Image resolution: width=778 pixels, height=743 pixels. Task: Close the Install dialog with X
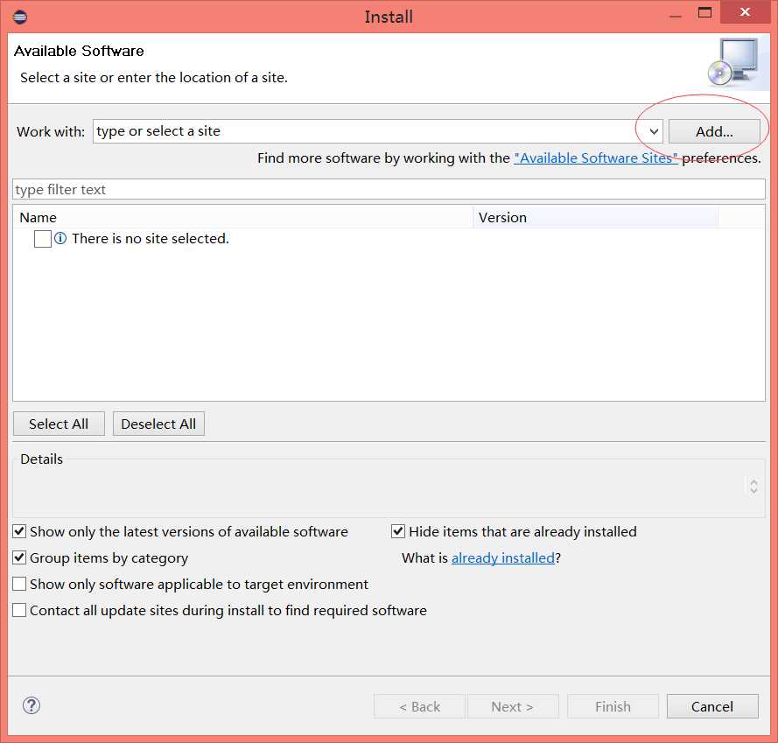tap(745, 12)
